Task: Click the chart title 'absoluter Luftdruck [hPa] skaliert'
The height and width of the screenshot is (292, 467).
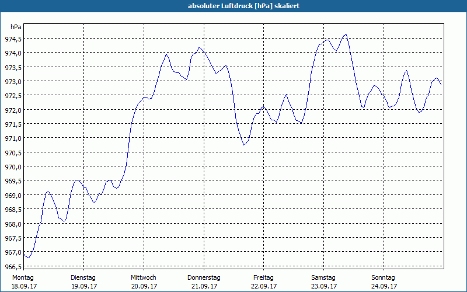Action: click(x=243, y=6)
